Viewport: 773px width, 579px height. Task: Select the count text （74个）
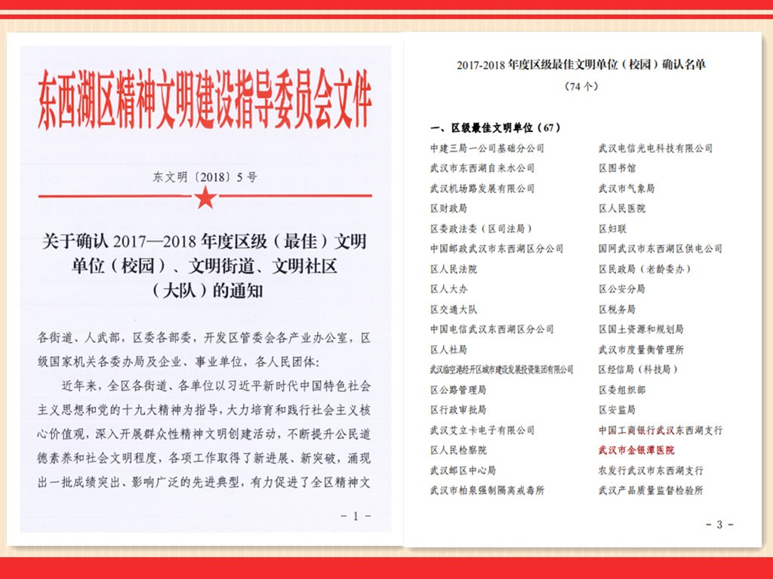581,86
